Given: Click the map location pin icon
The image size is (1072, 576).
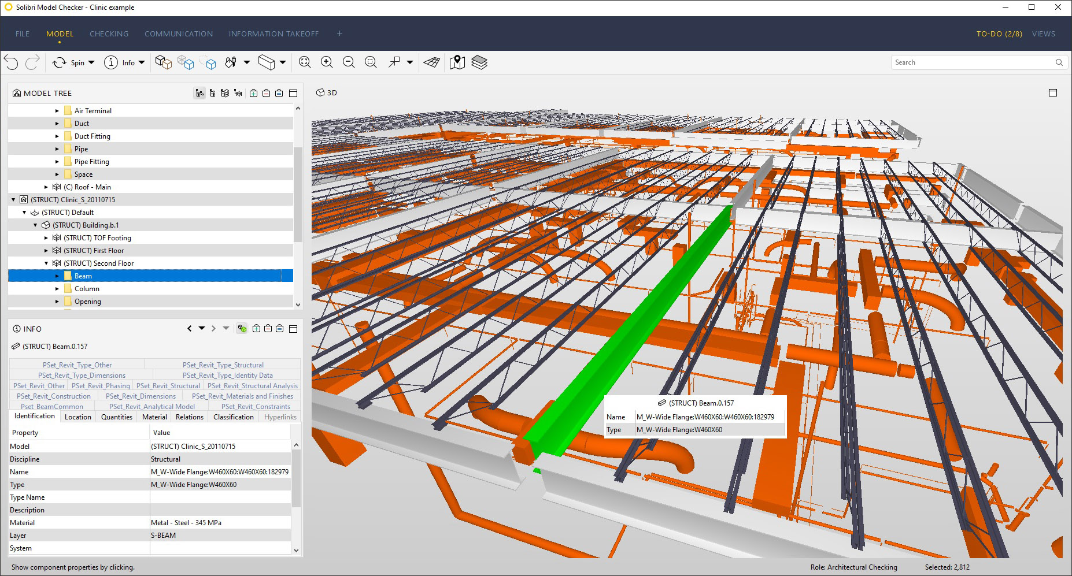Looking at the screenshot, I should click(457, 62).
